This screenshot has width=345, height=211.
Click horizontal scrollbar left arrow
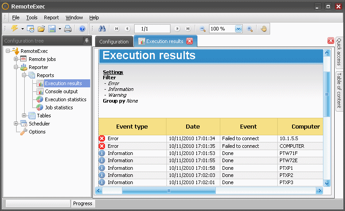(x=98, y=190)
